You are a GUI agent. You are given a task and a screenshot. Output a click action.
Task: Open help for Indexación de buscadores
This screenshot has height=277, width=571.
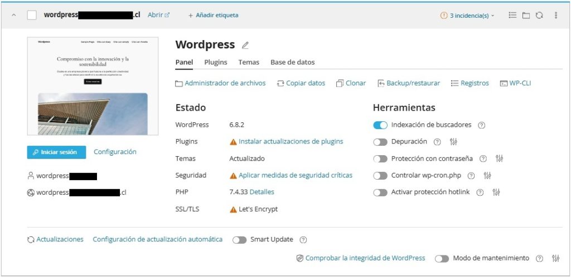pos(481,125)
